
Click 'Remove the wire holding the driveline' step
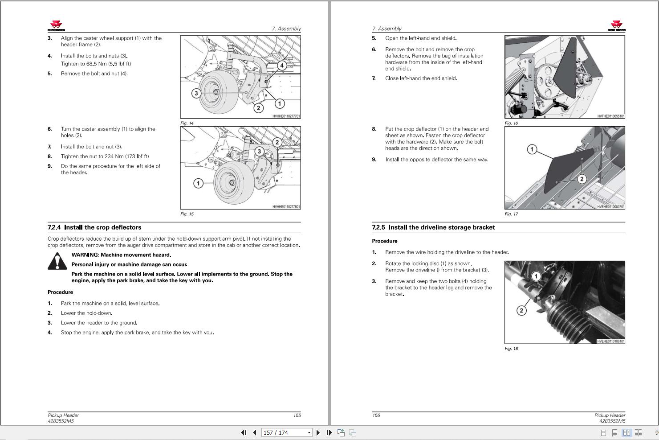[x=447, y=252]
